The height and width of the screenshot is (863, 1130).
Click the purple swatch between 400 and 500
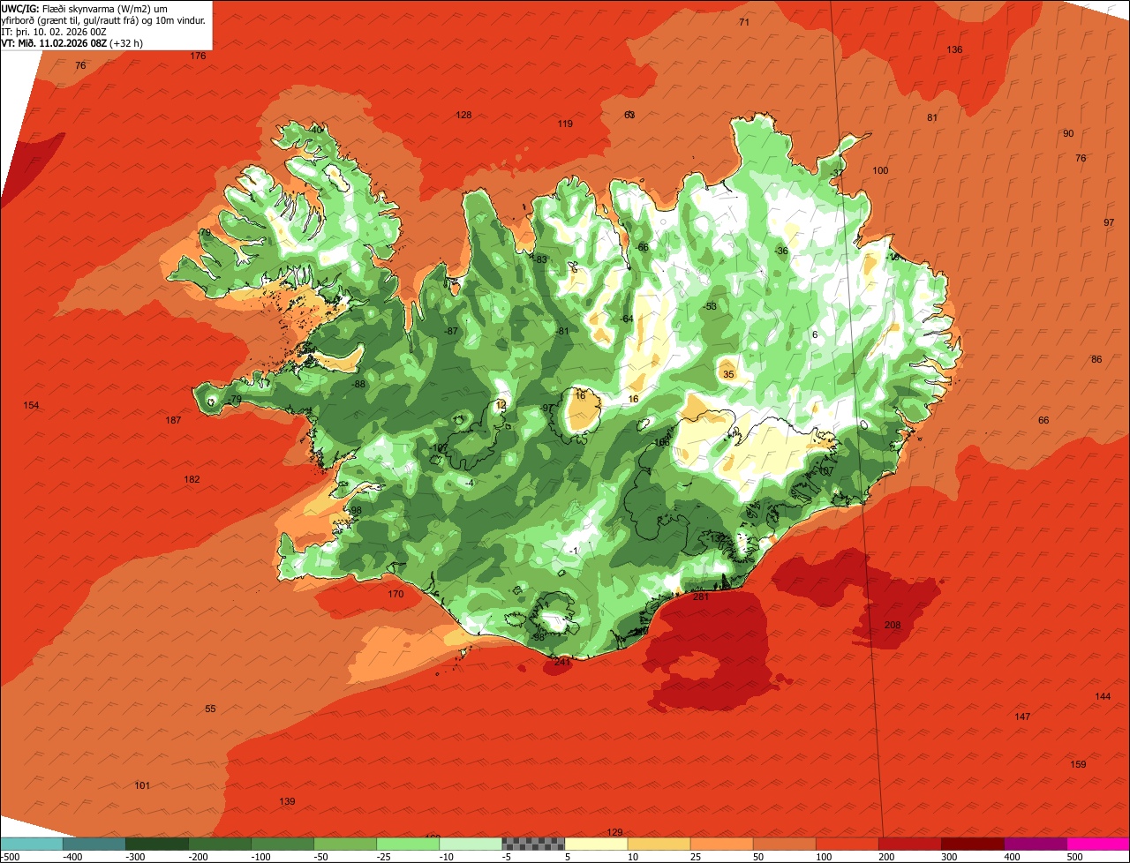(x=1036, y=844)
